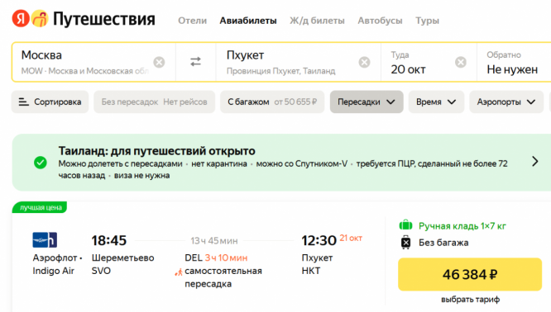Clear the Москва departure city
The width and height of the screenshot is (551, 312).
click(x=159, y=63)
